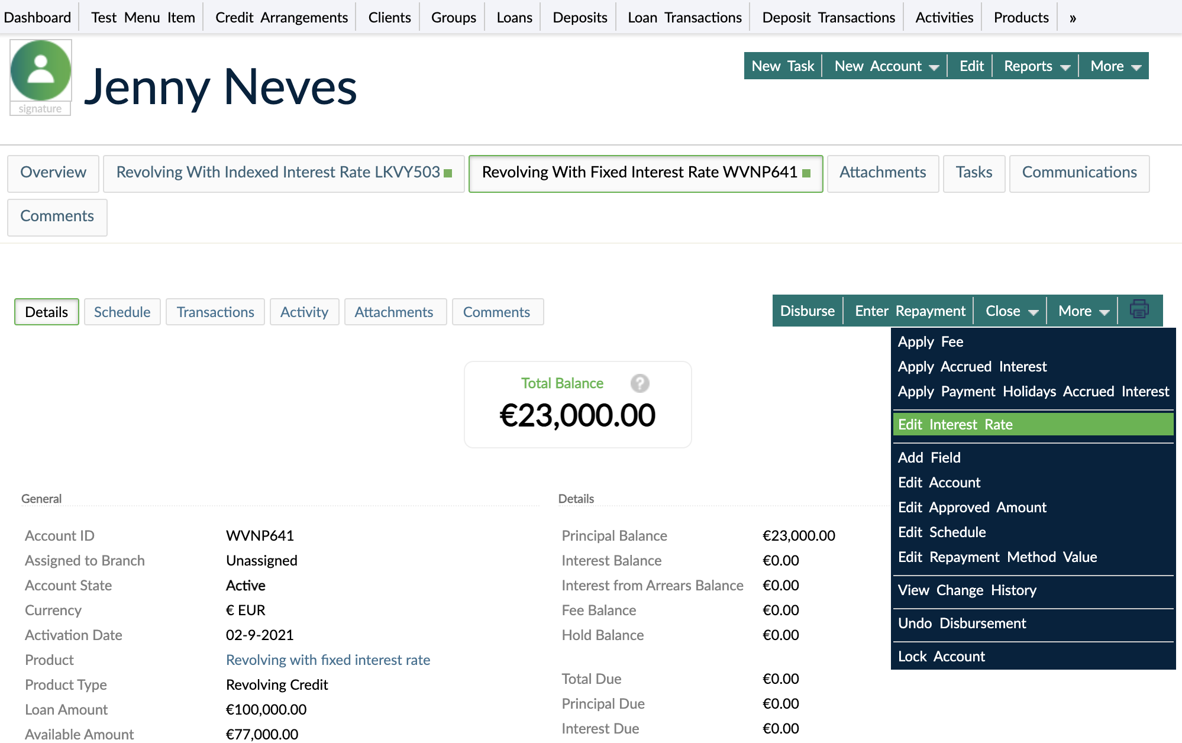Image resolution: width=1182 pixels, height=743 pixels.
Task: Click Jenny Neves profile avatar
Action: [40, 71]
